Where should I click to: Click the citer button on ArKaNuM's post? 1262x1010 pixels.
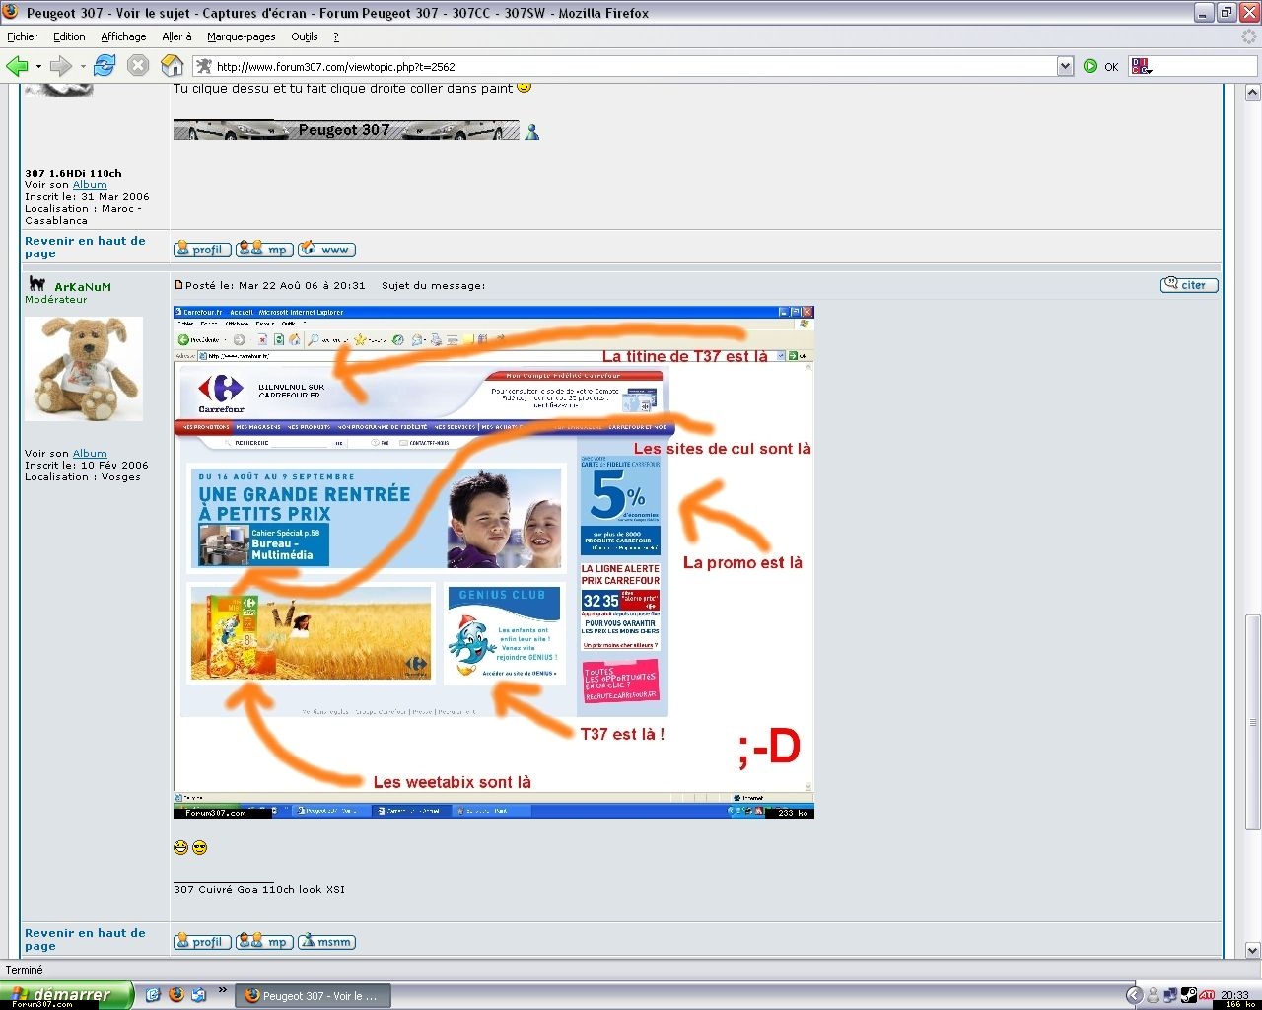coord(1189,285)
